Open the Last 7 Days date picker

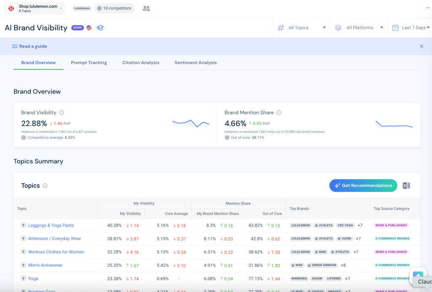click(x=411, y=27)
